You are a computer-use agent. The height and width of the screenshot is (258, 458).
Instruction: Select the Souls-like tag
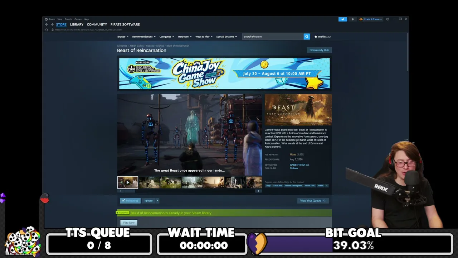(278, 186)
